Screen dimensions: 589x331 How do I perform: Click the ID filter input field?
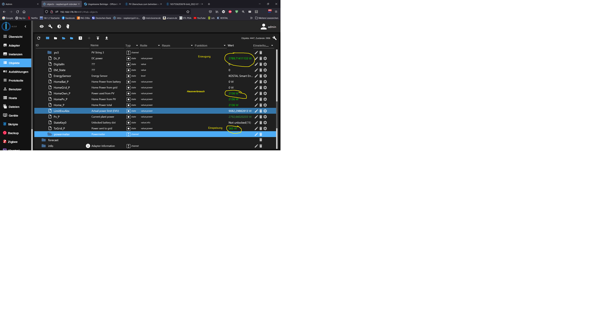61,46
